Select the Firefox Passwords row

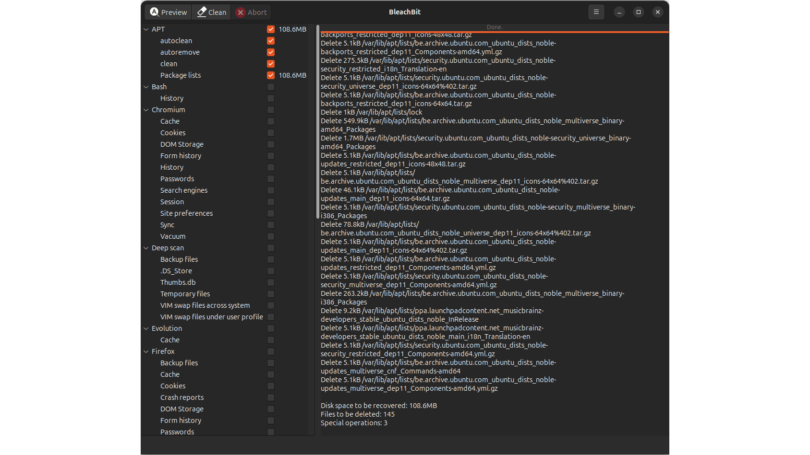coord(177,432)
